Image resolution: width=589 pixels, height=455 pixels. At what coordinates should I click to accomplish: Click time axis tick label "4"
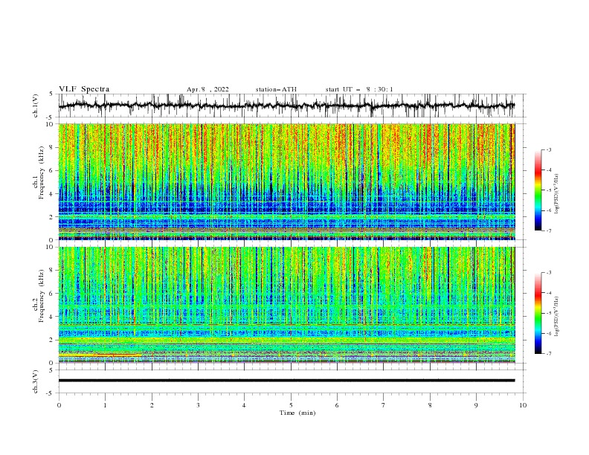coord(244,405)
